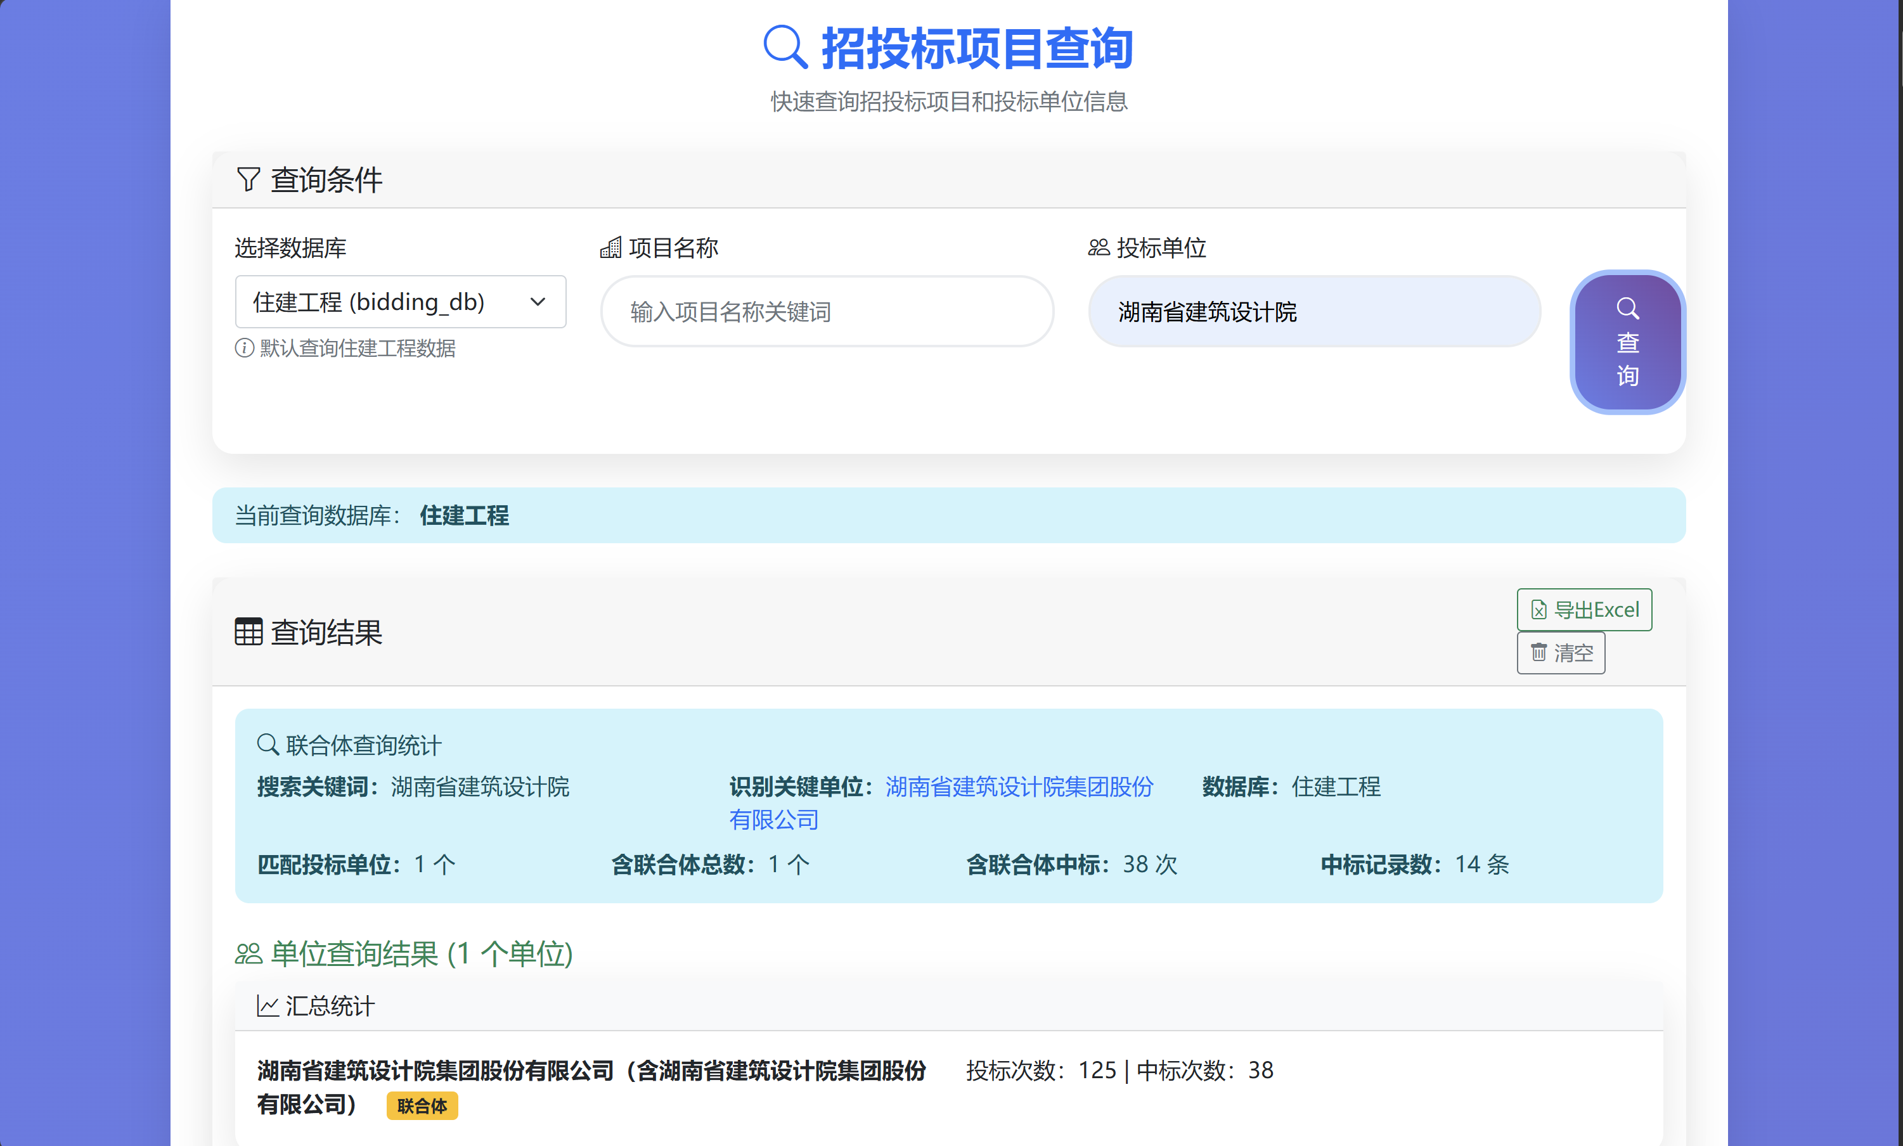Click the 选择数据库 label

coord(290,248)
